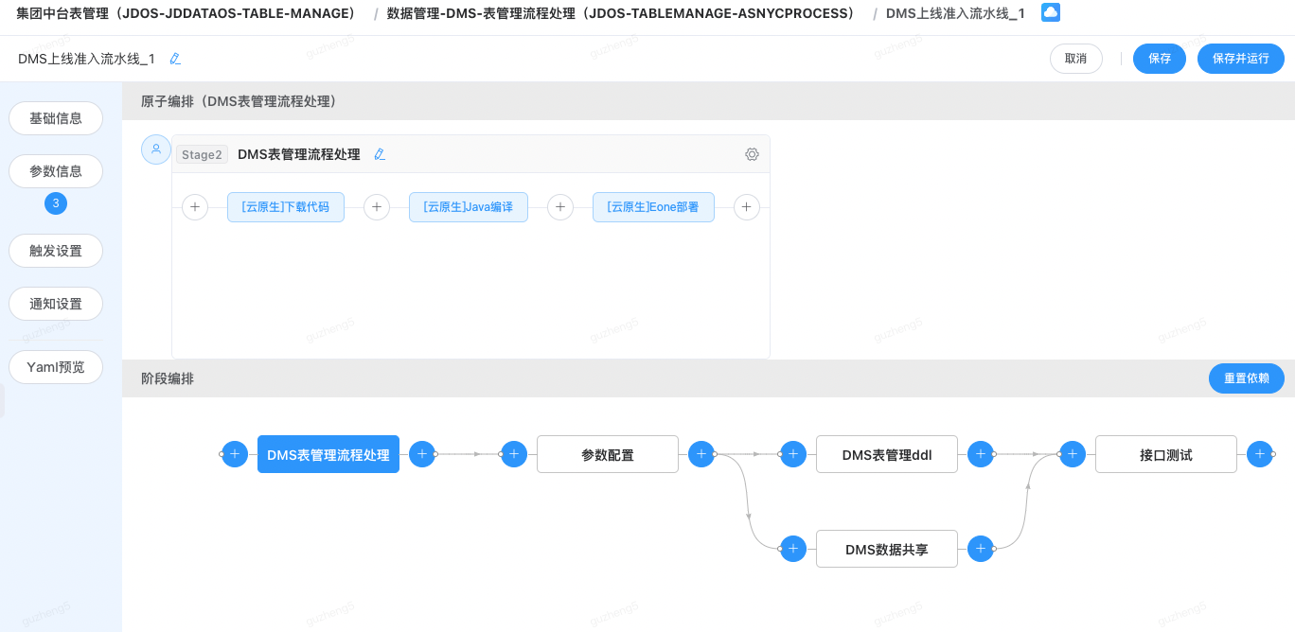The width and height of the screenshot is (1295, 632).
Task: Click plus left of 接口测试 node
Action: [x=1073, y=454]
